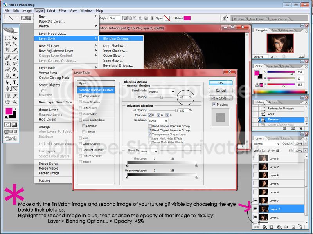The image size is (313, 234).
Task: Expand Layers panel Fill arrow
Action: 305,151
